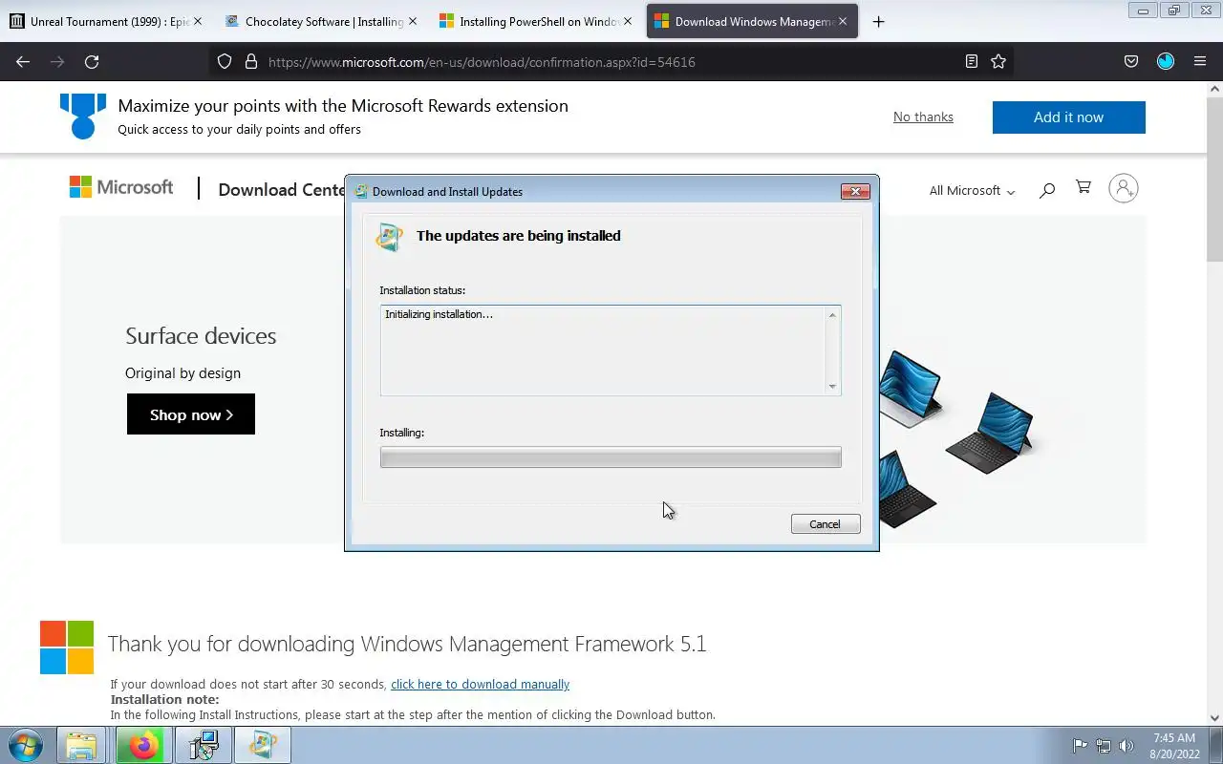Click the network tray icon
This screenshot has height=764, width=1223.
pyautogui.click(x=1104, y=746)
